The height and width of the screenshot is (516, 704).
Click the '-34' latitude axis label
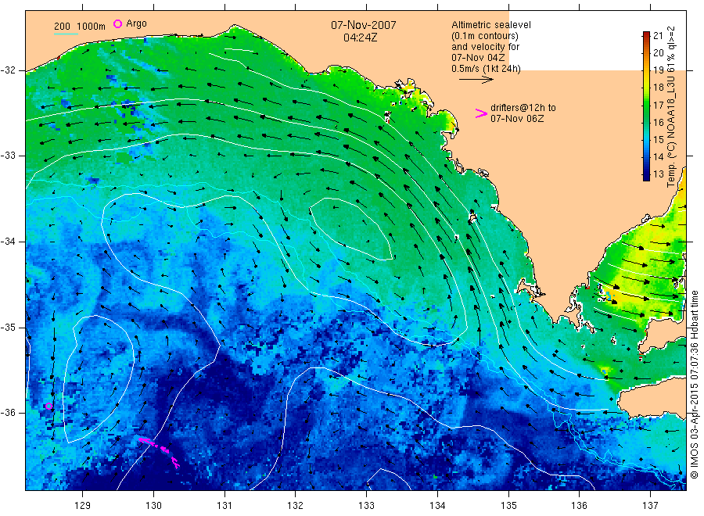8,242
